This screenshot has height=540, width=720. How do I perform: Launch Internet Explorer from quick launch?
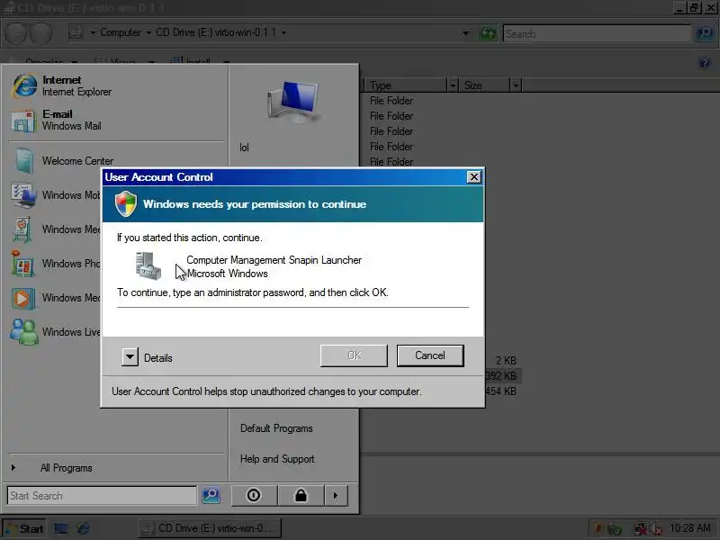[x=84, y=528]
